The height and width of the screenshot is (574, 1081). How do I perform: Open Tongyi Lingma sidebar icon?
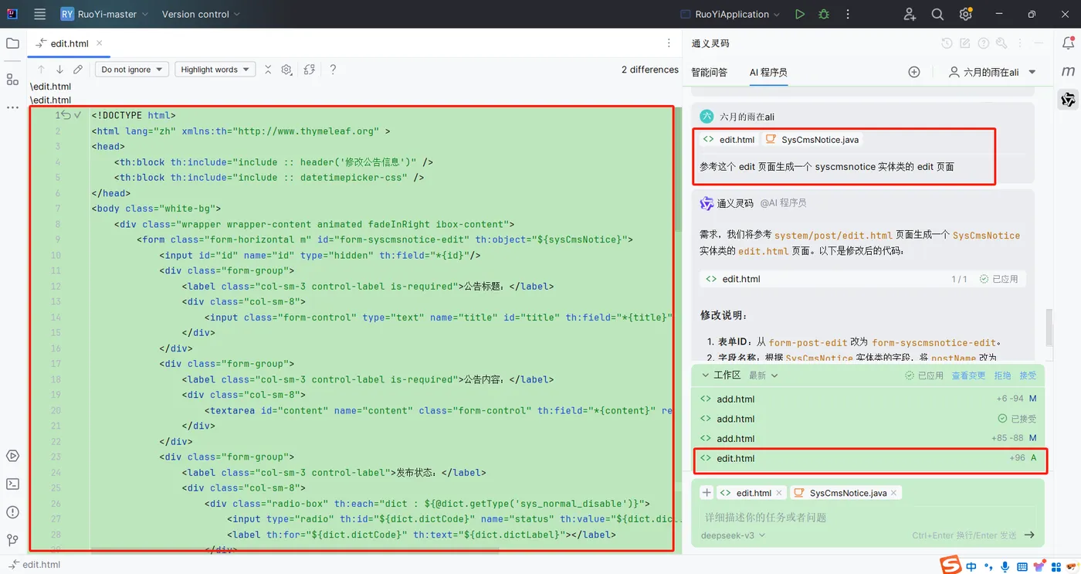(x=1069, y=99)
